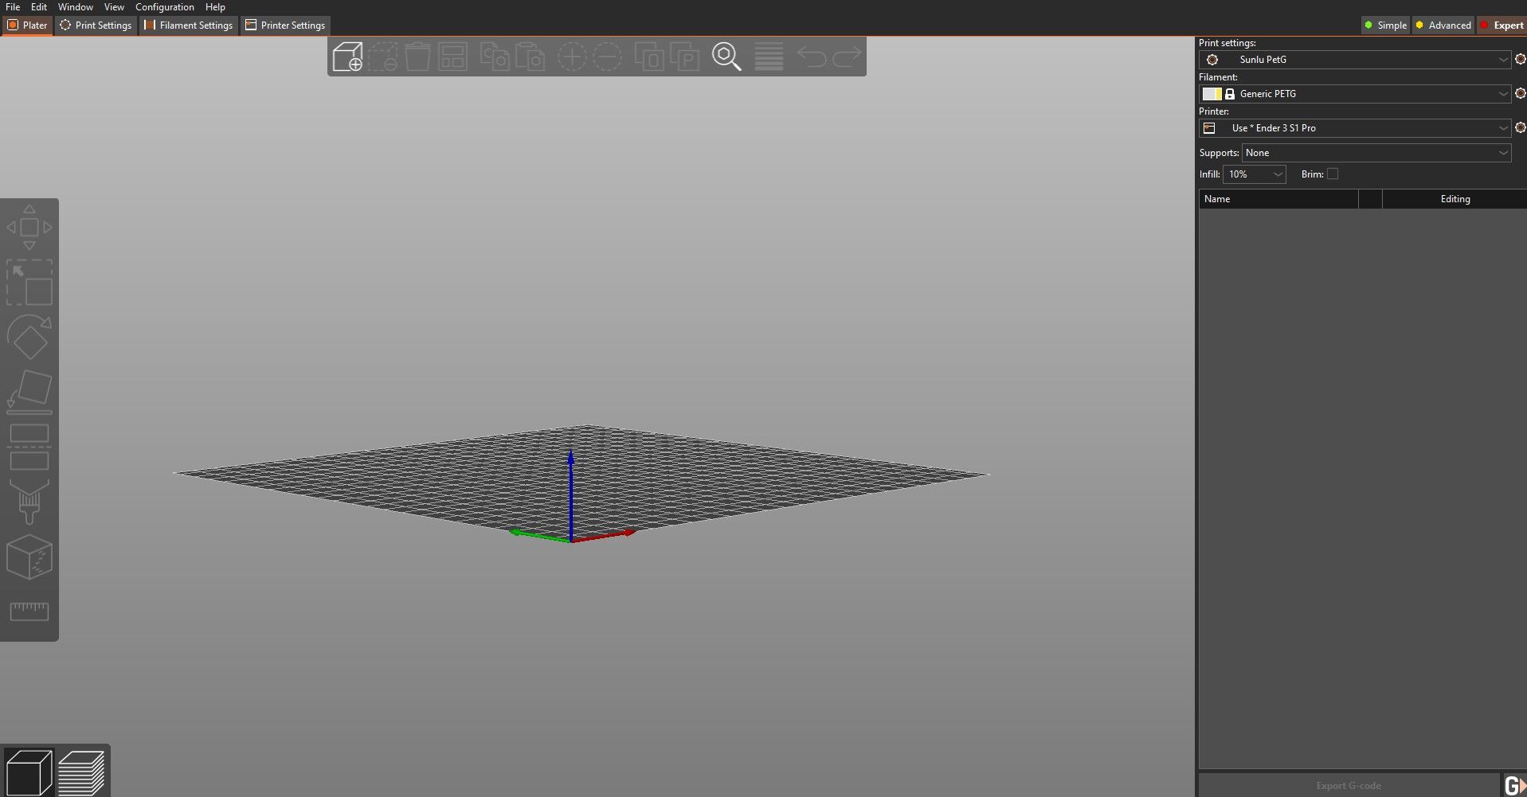Viewport: 1527px width, 797px height.
Task: Expand the Infill percentage dropdown
Action: tap(1255, 174)
